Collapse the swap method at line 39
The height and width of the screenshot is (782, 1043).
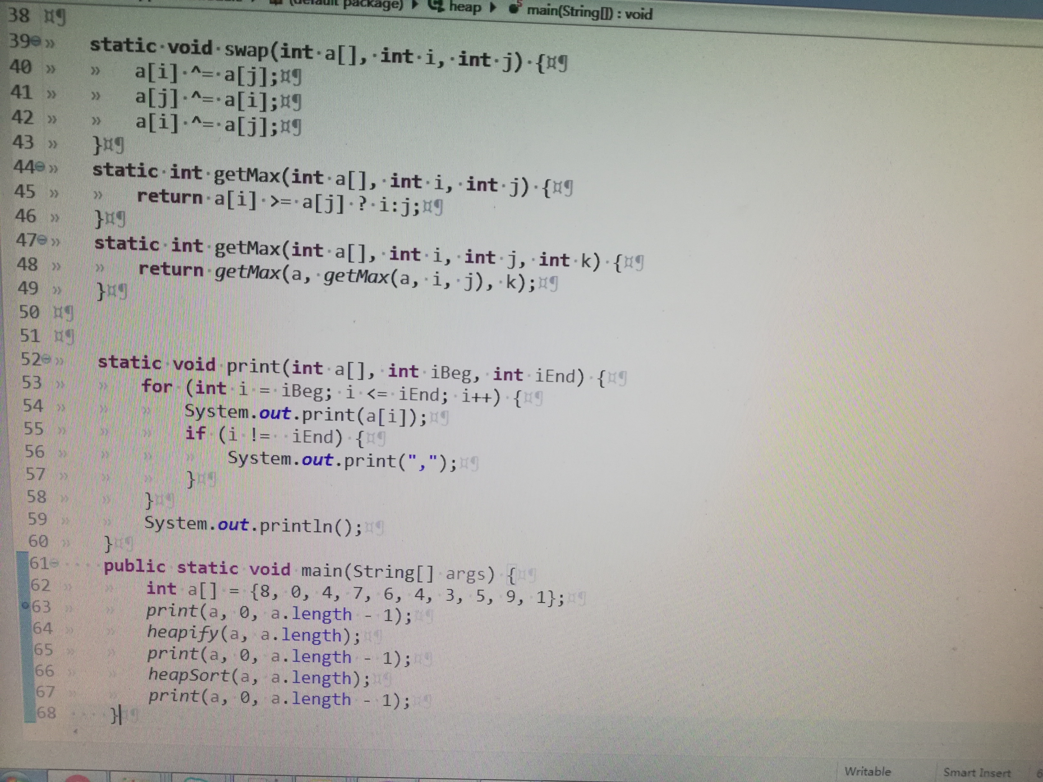[36, 42]
